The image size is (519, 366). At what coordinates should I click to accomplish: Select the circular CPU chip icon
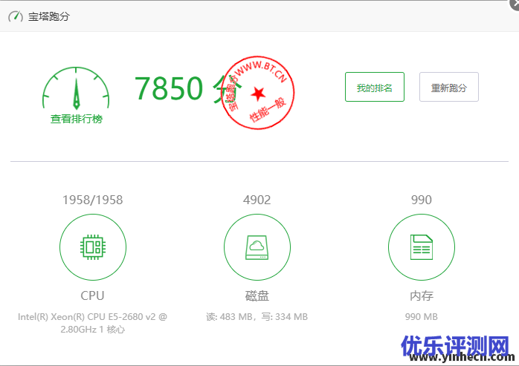click(92, 247)
